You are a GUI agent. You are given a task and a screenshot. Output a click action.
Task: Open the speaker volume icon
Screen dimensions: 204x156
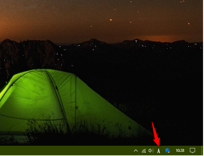tap(151, 151)
